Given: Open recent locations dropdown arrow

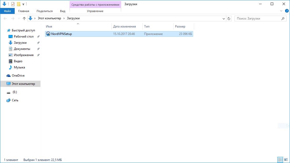Looking at the screenshot, I should pyautogui.click(x=19, y=19).
